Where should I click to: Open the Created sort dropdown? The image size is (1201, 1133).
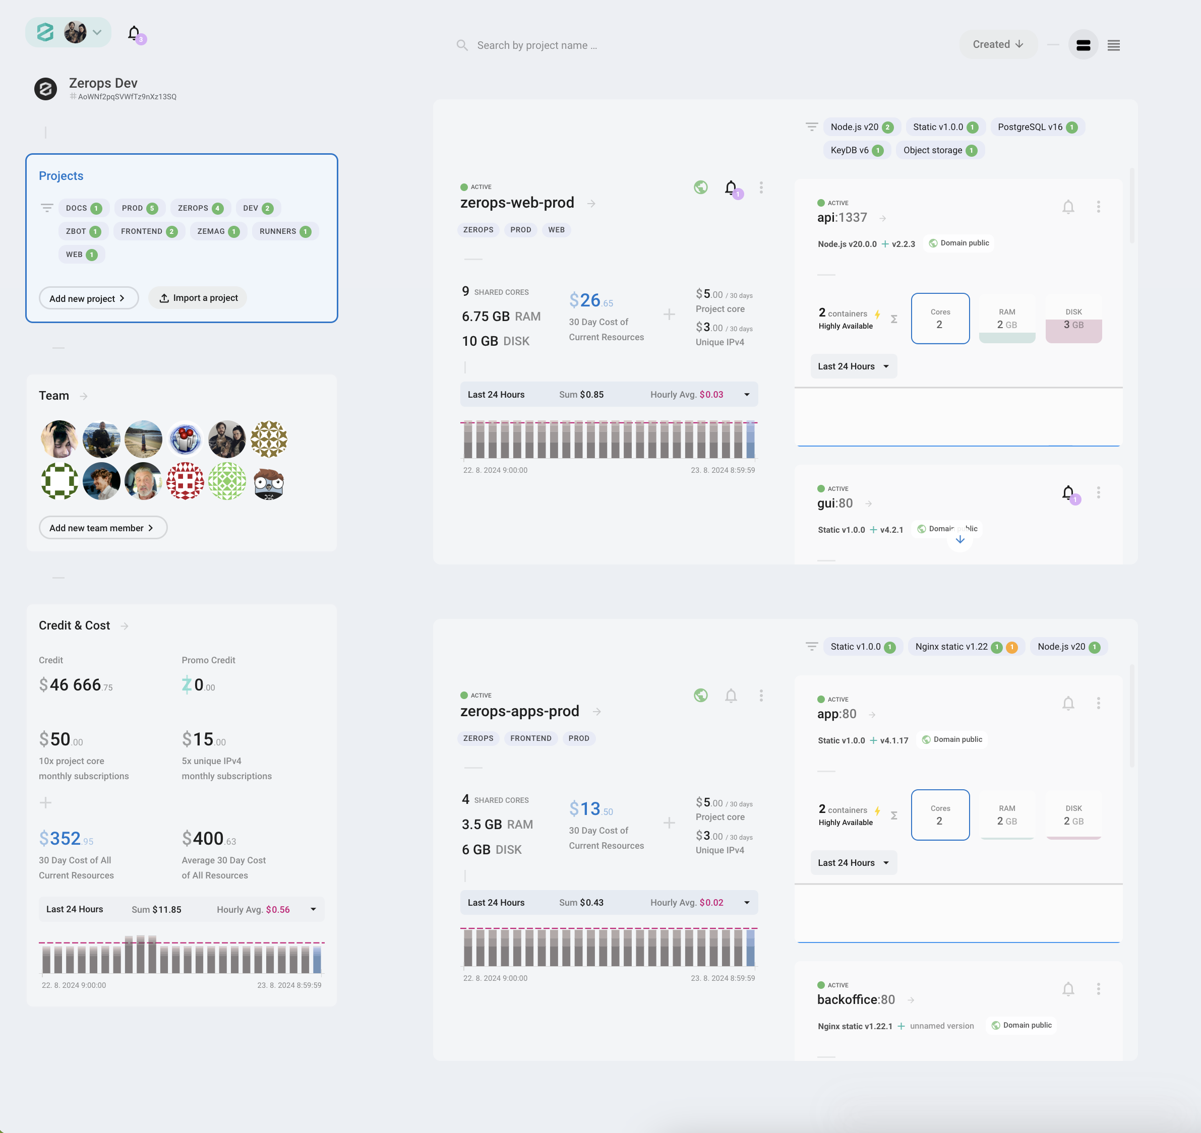(998, 44)
